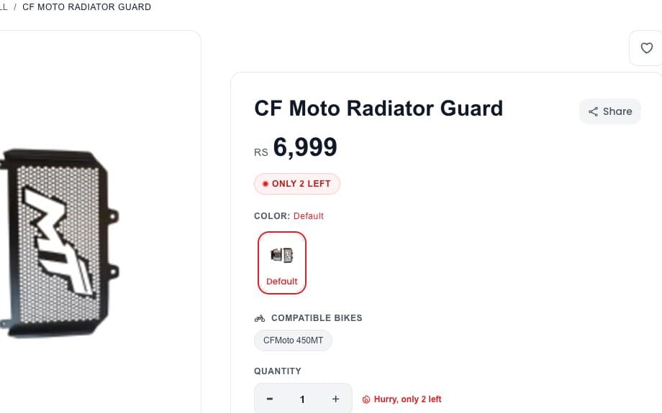This screenshot has width=662, height=413.
Task: Click the Rs 6,999 price
Action: [296, 147]
